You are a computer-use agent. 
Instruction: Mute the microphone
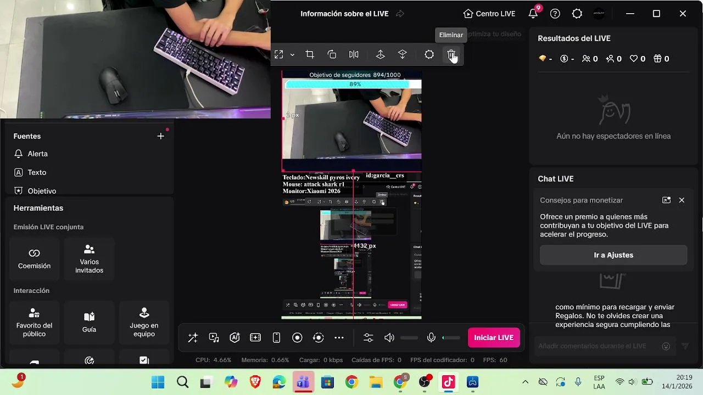pyautogui.click(x=432, y=338)
